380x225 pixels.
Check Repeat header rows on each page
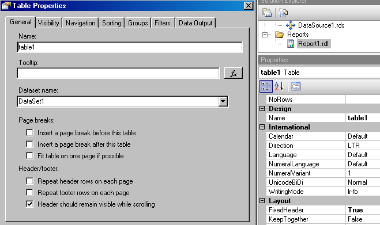29,181
